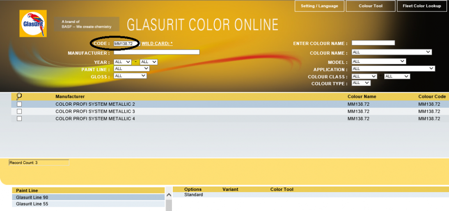
Task: Select Glasurit Line 90 paint line
Action: point(88,197)
